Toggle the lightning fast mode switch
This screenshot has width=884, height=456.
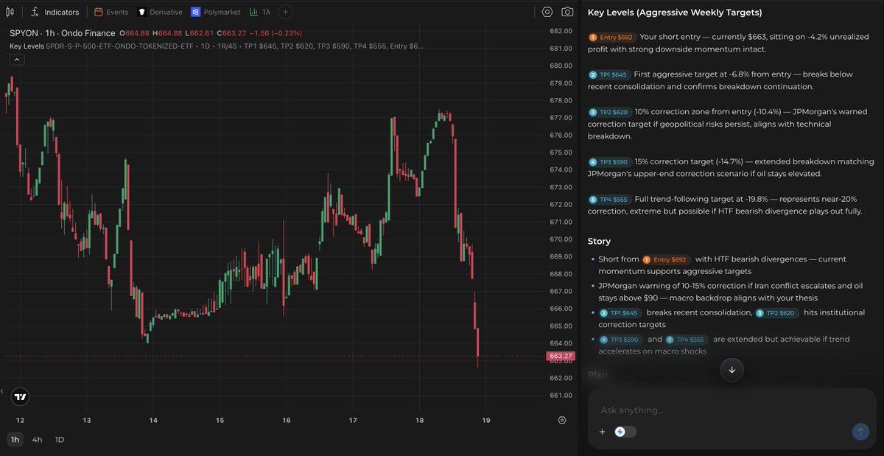[x=625, y=432]
